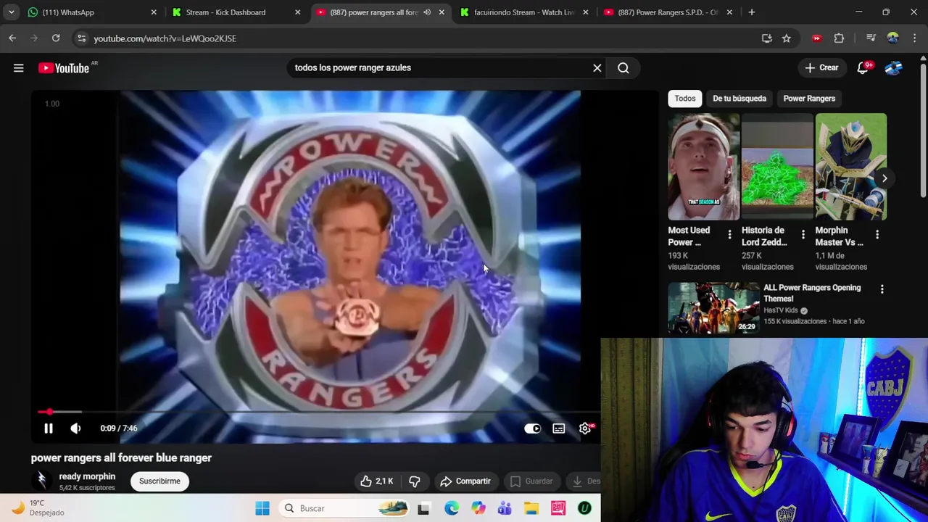This screenshot has height=522, width=928.
Task: Pause the video with the player button
Action: tap(49, 428)
